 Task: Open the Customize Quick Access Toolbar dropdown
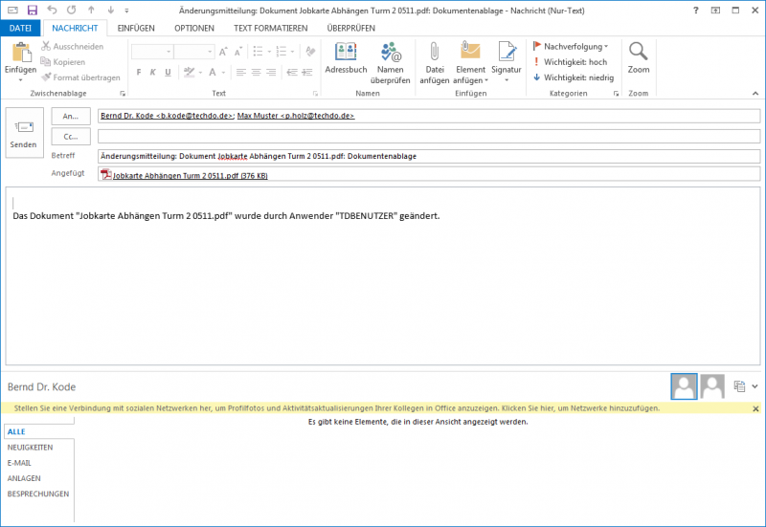click(x=126, y=11)
